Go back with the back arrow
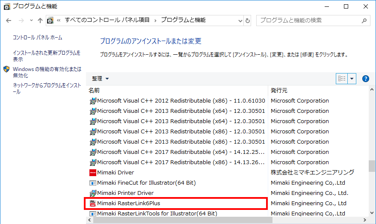Viewport: 376px width, 224px height. (9, 21)
